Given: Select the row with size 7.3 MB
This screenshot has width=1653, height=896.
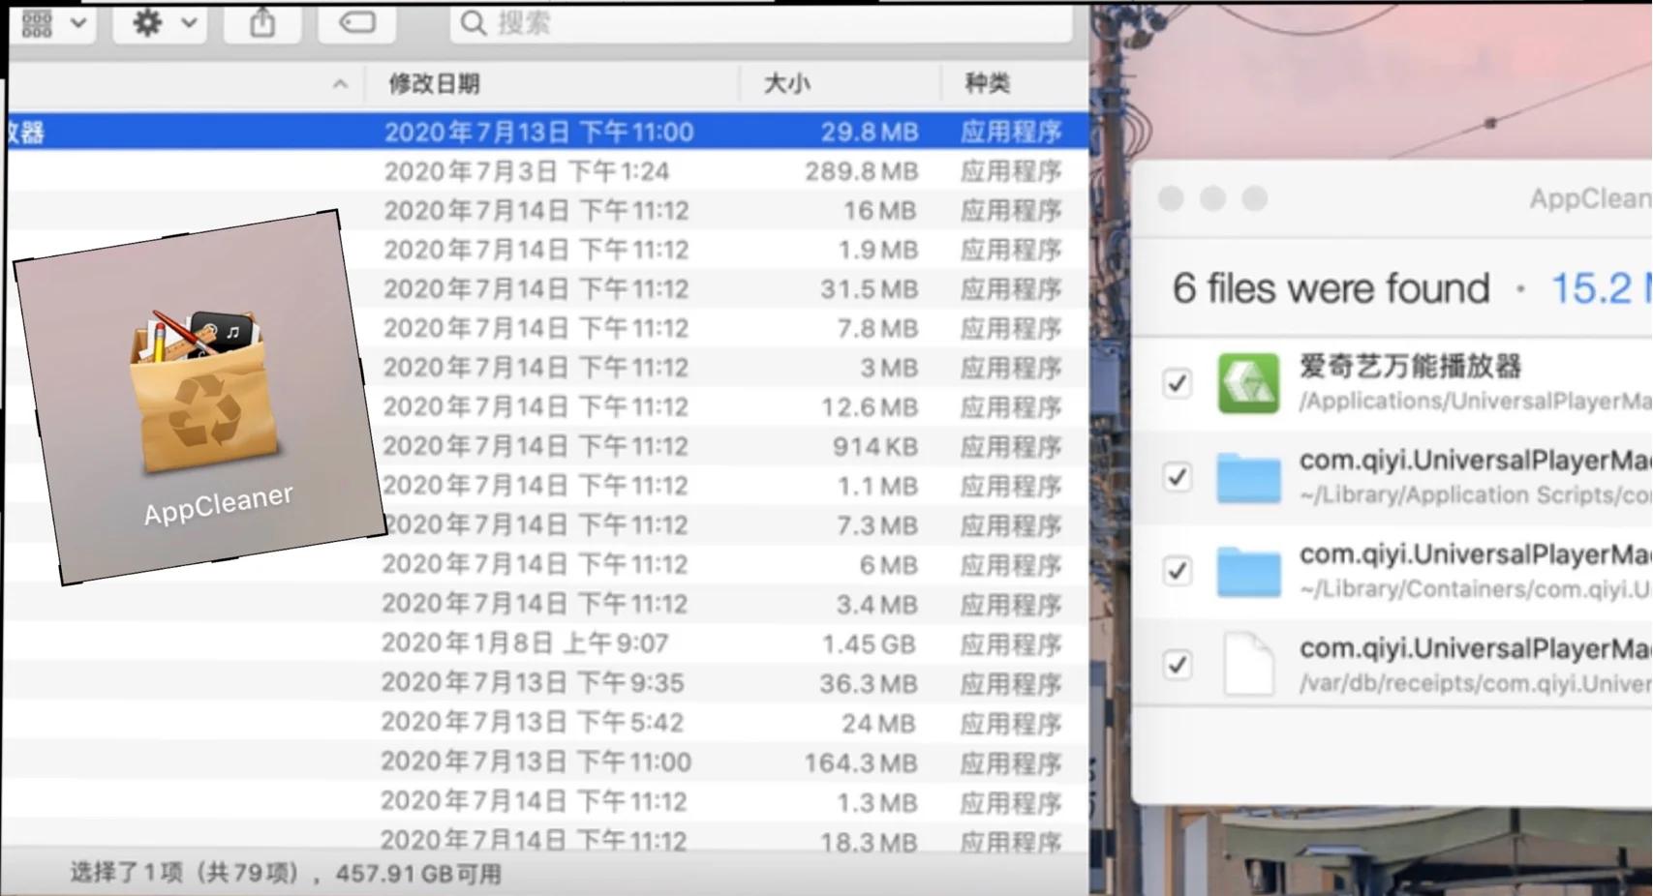Looking at the screenshot, I should (x=547, y=525).
